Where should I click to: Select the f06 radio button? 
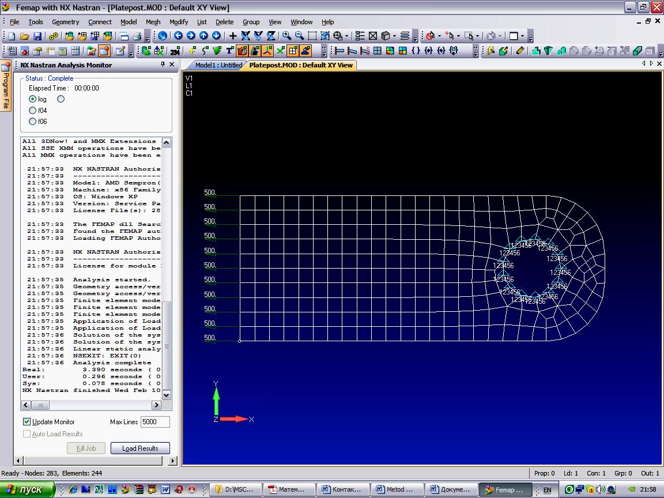coord(33,122)
